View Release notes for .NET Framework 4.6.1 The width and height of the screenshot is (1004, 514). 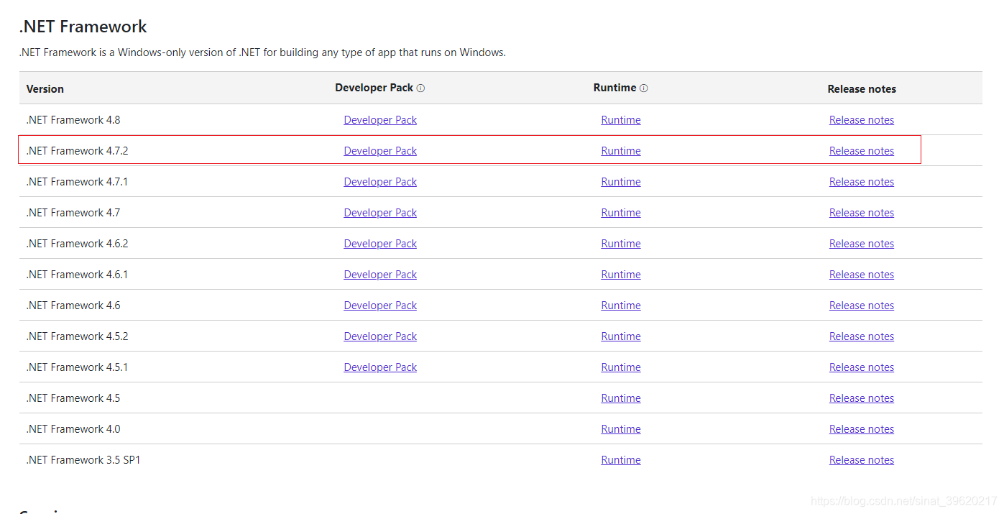coord(862,275)
